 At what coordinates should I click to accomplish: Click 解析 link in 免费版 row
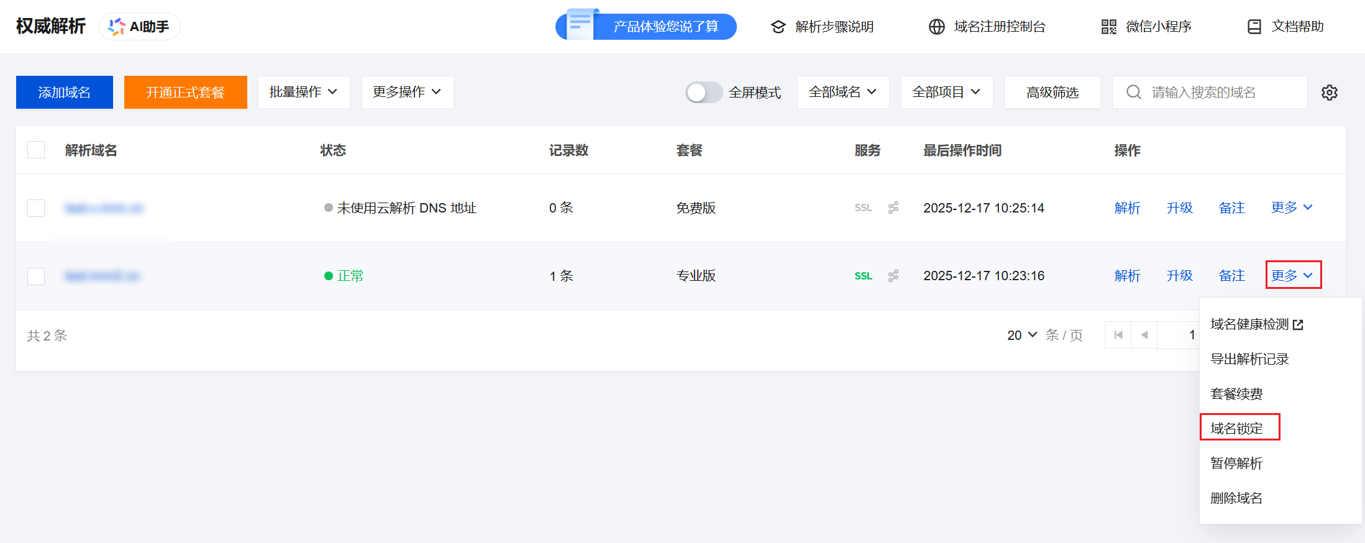point(1128,208)
